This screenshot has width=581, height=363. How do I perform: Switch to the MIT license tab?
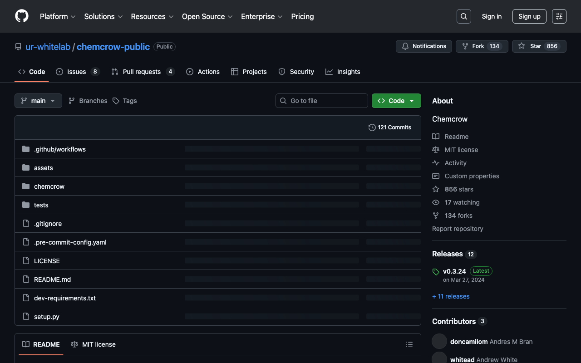point(94,344)
